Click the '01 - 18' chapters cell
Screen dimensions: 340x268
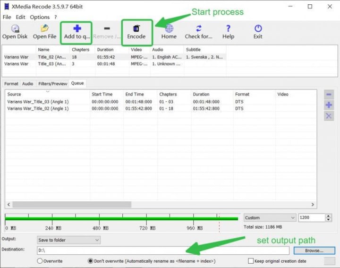[x=166, y=108]
